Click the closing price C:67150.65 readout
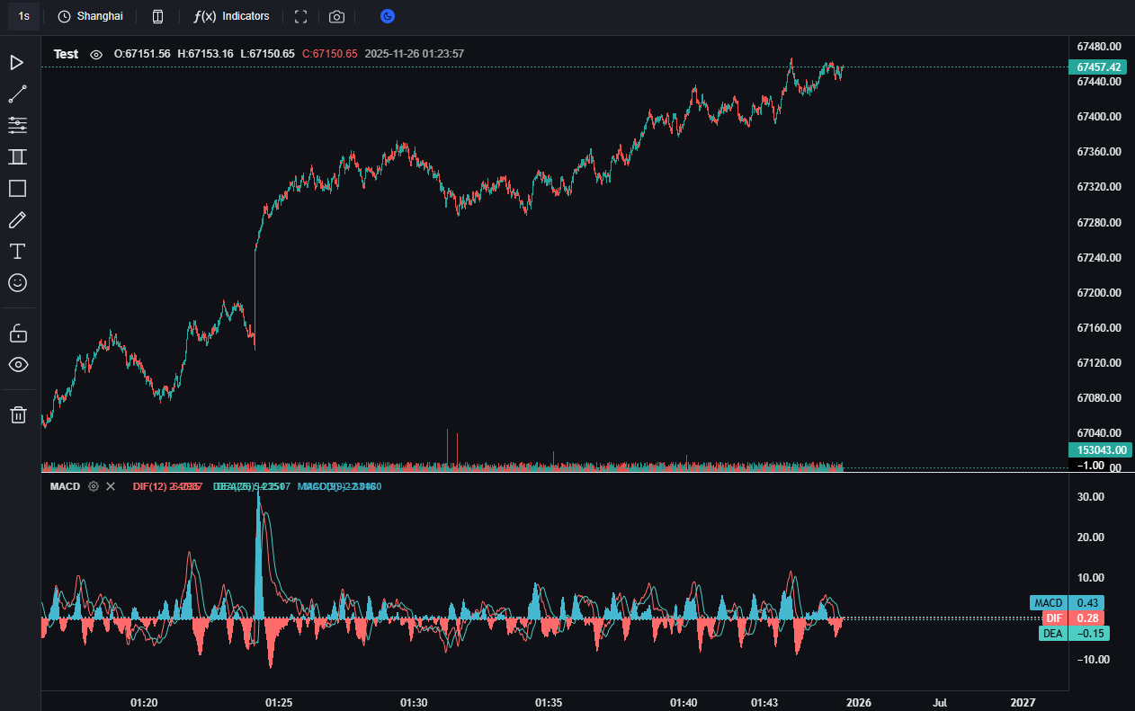The width and height of the screenshot is (1135, 711). point(329,54)
